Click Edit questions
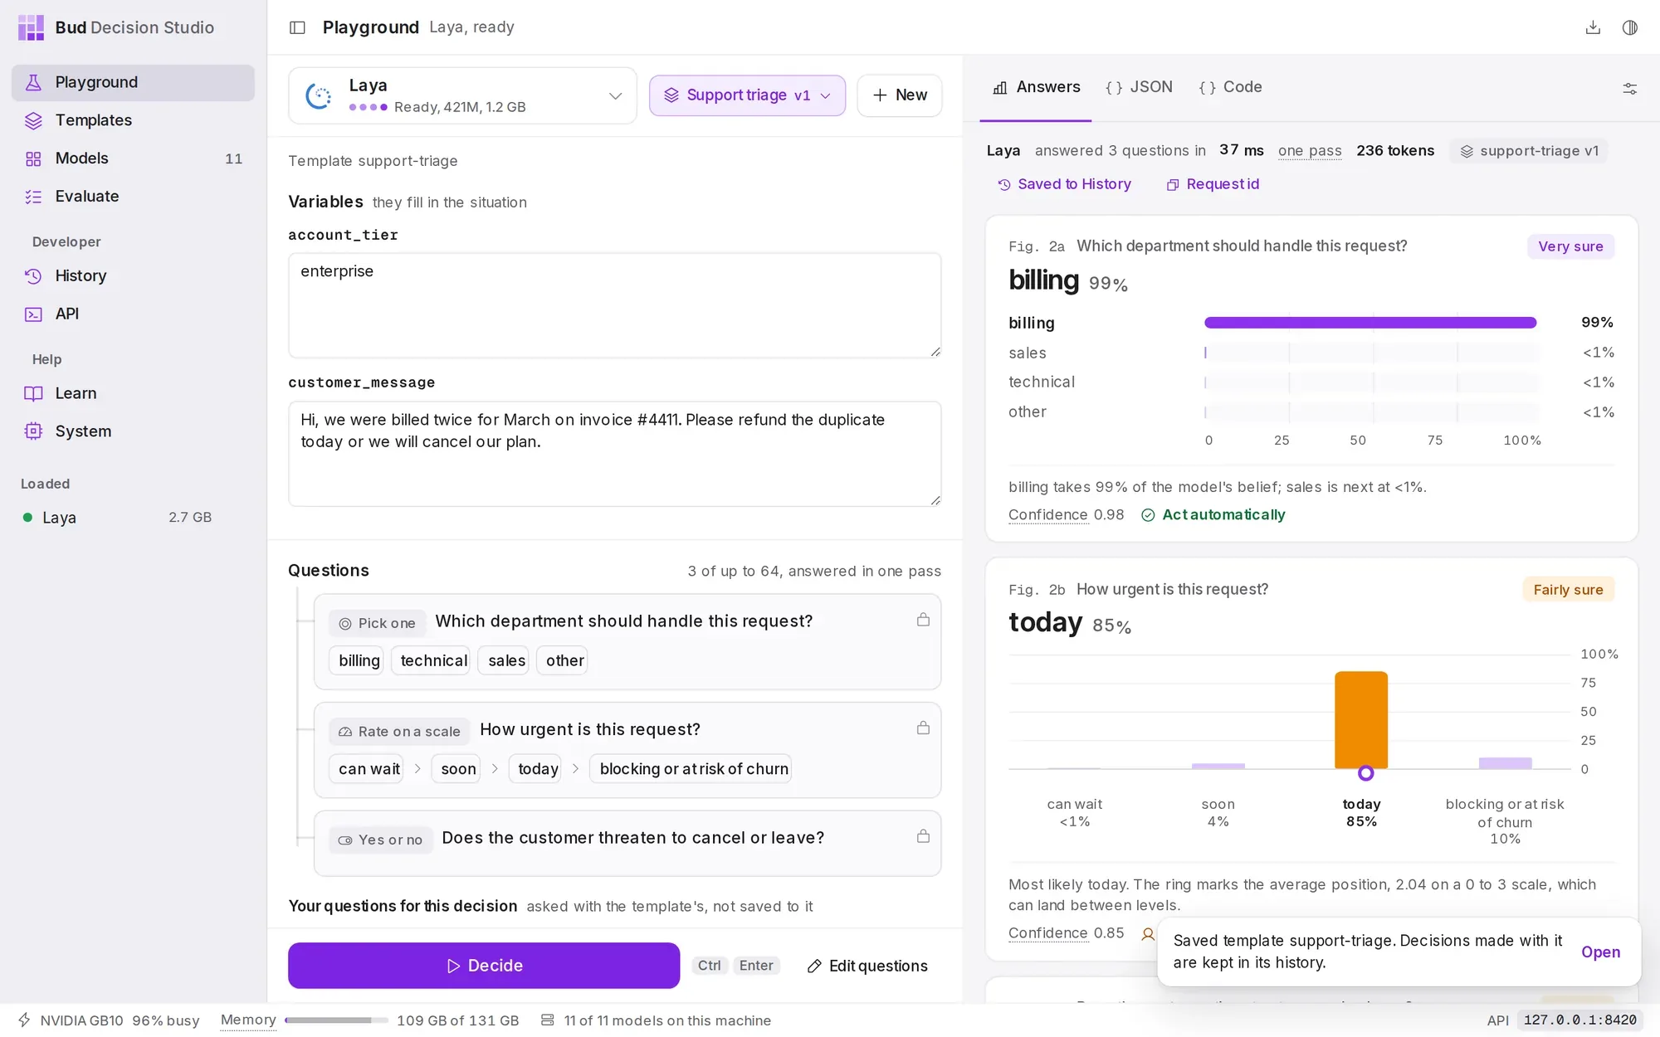Image resolution: width=1660 pixels, height=1037 pixels. (x=867, y=966)
